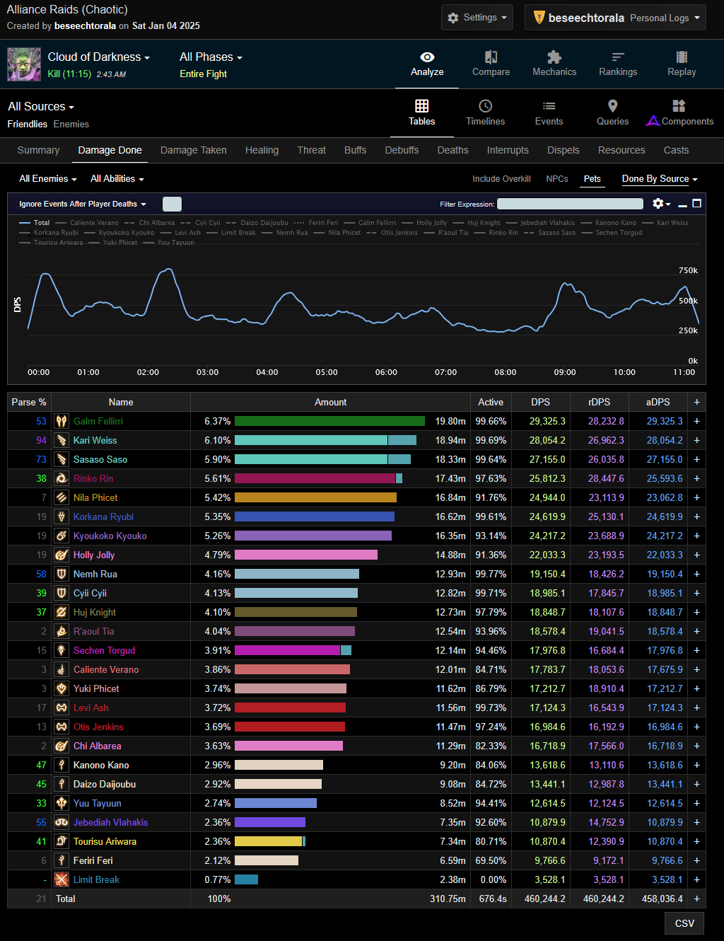Click Korkana Ryubi's job icon
This screenshot has height=941, width=724.
(x=62, y=516)
